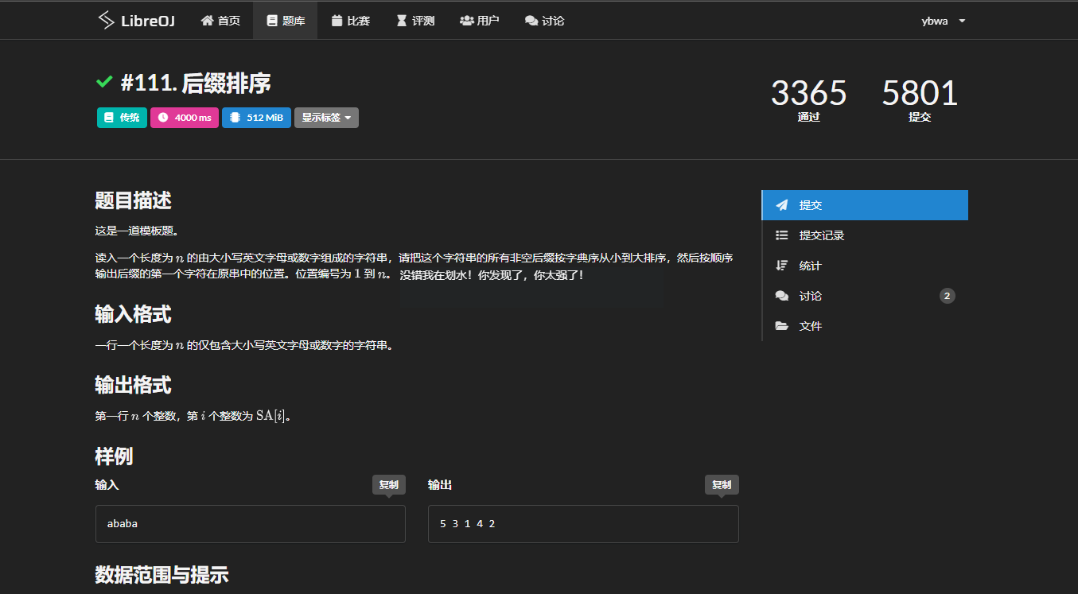The image size is (1078, 594).
Task: Click the 文件 folder icon in sidebar
Action: (782, 326)
